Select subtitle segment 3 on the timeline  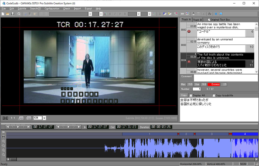(x=212, y=134)
